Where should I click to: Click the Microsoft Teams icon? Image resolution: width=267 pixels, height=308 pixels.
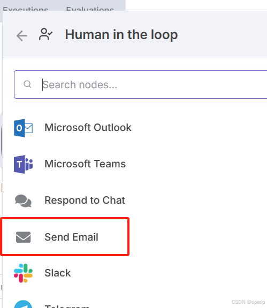(23, 164)
